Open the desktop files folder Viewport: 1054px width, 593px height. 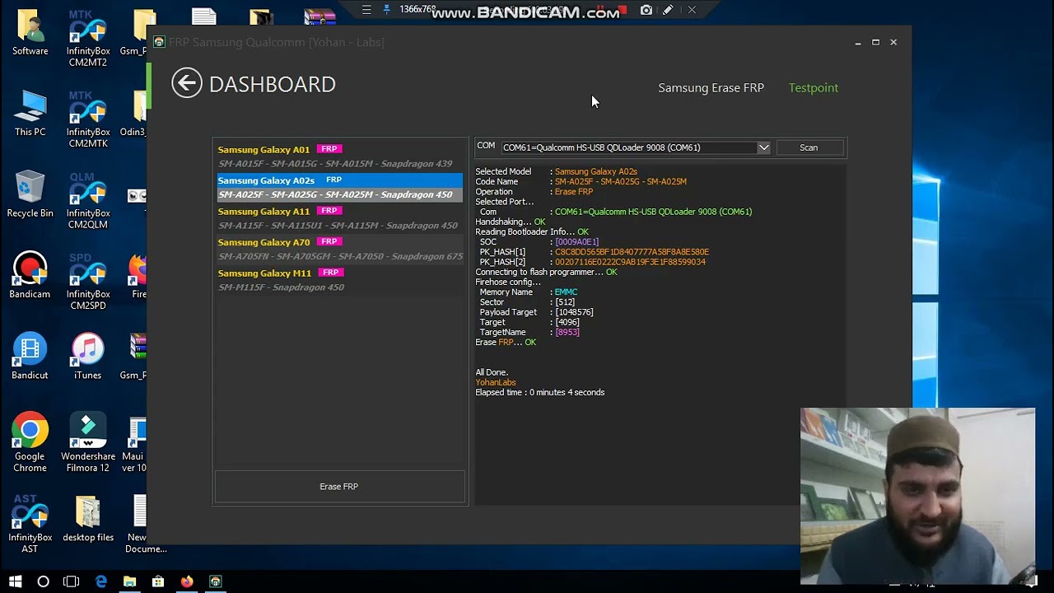click(87, 518)
